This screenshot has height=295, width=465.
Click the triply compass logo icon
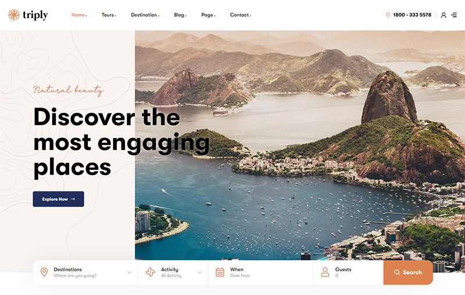(14, 15)
